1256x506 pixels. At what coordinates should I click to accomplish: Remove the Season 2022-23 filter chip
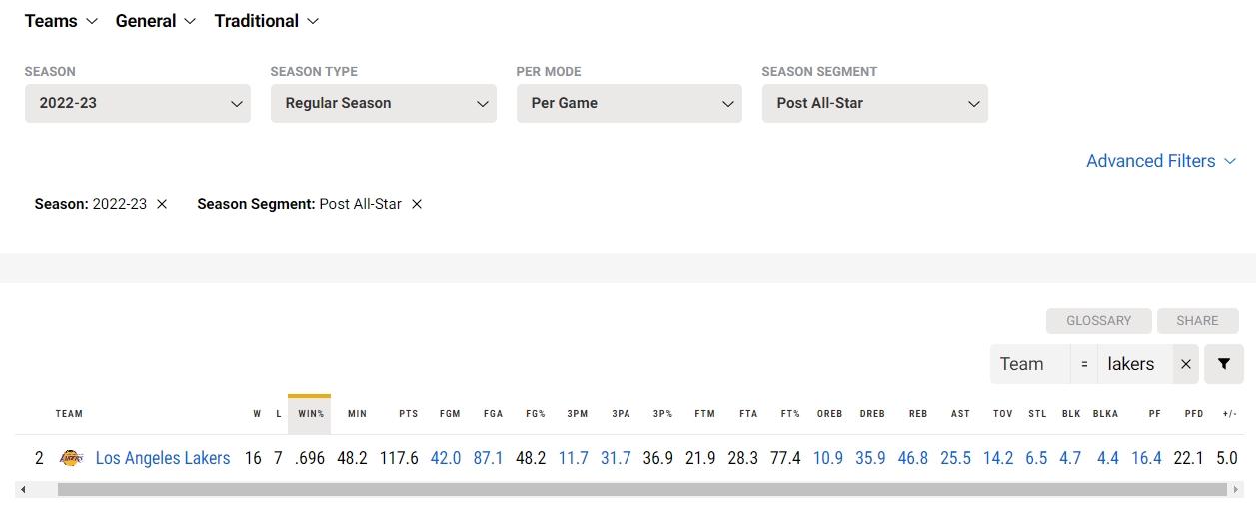162,204
